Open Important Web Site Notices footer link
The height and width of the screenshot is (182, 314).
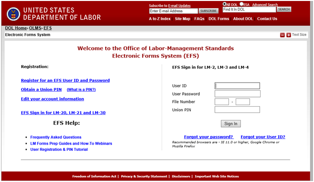[217, 176]
